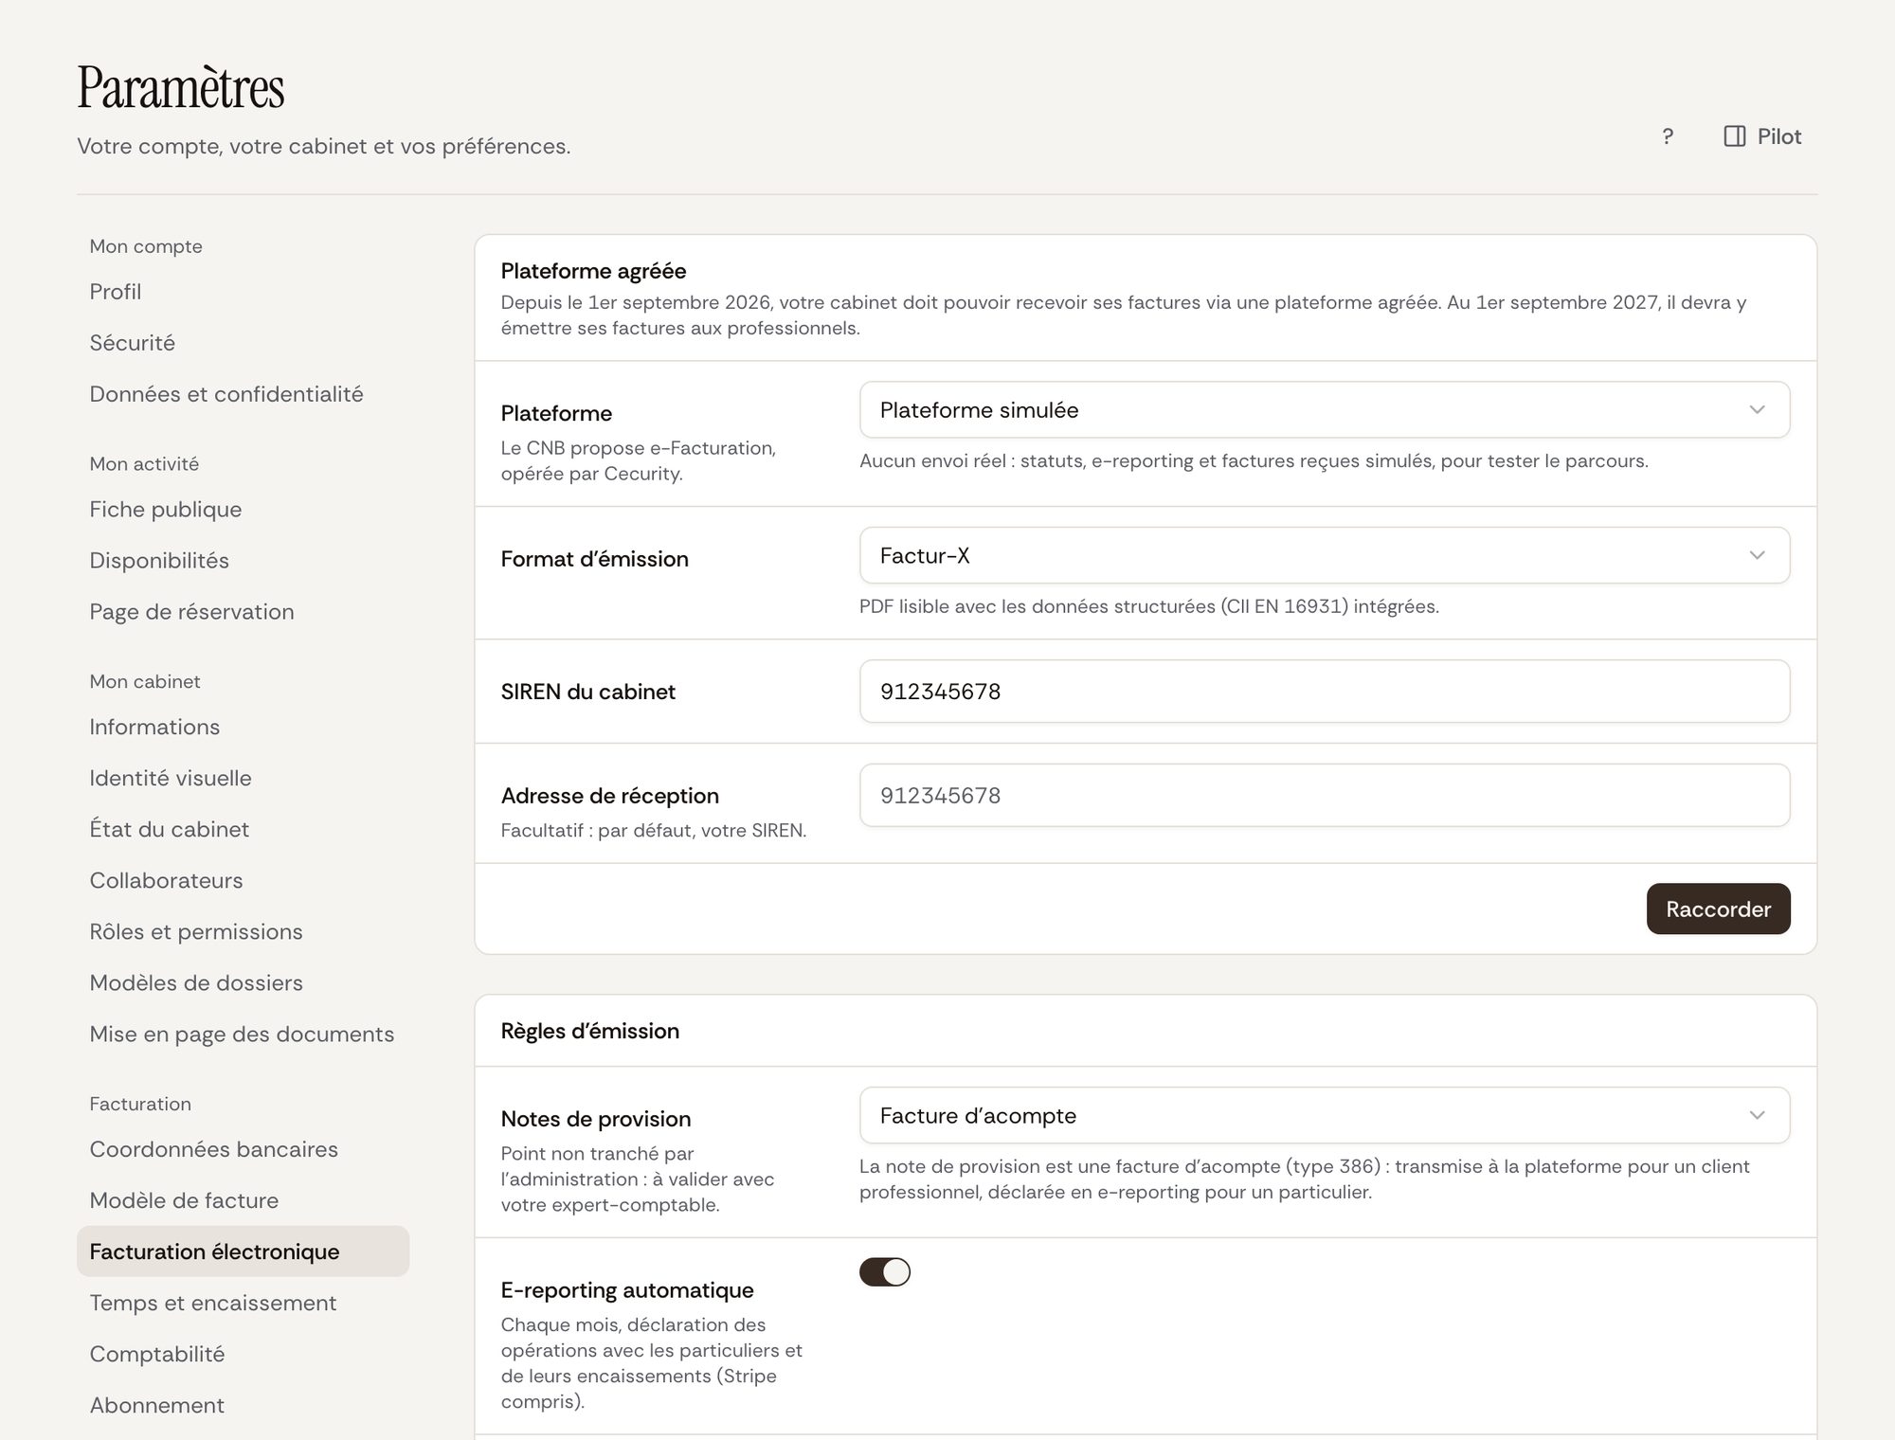Go to Profil settings
This screenshot has width=1895, height=1440.
243,292
